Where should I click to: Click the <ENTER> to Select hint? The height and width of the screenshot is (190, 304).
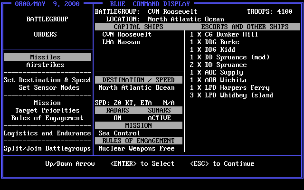142,163
